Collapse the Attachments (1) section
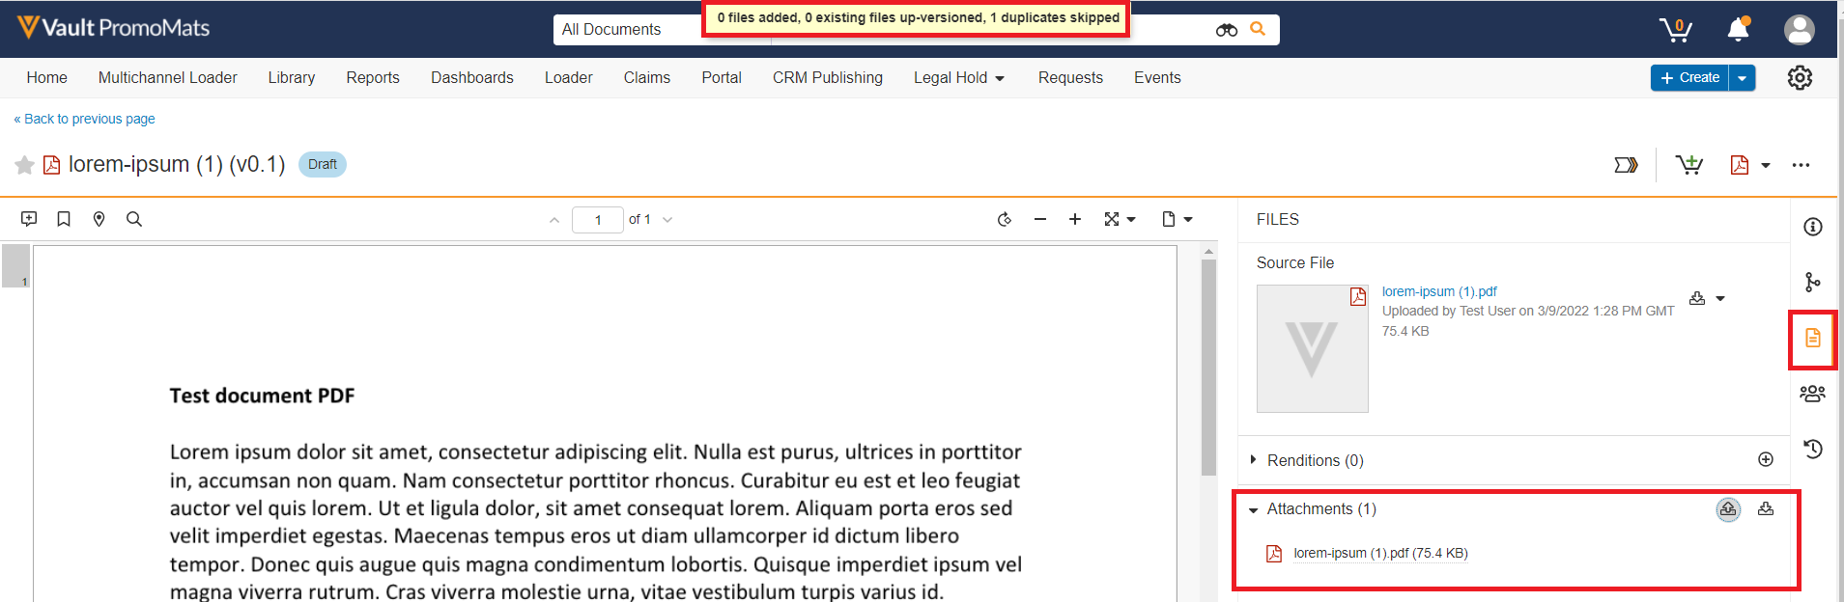The width and height of the screenshot is (1844, 602). (1254, 509)
